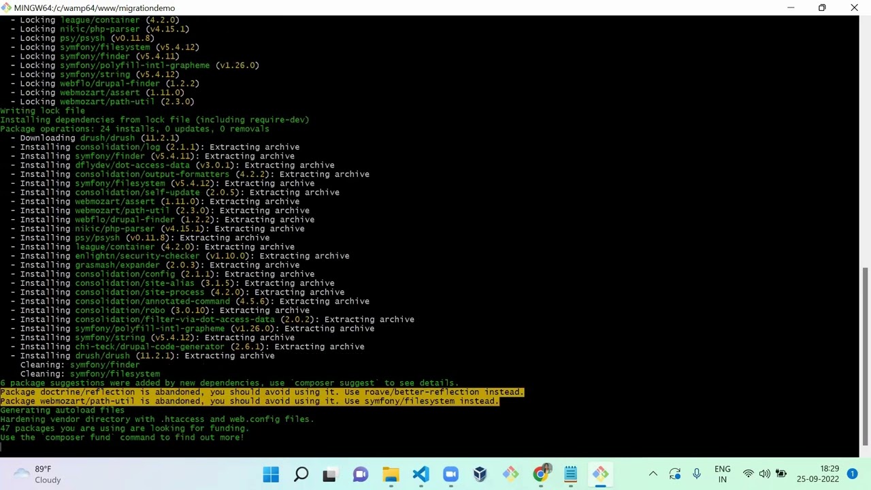Screen dimensions: 871x490
Task: Click the title text 'MINGW64:/c/wamp64/www/migrationdemo'
Action: click(95, 7)
